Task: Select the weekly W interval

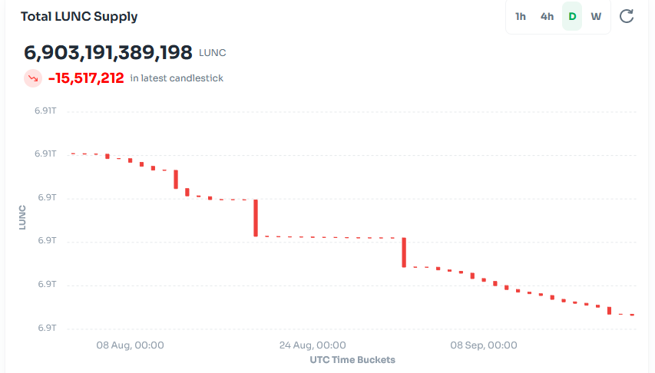Action: pyautogui.click(x=596, y=16)
